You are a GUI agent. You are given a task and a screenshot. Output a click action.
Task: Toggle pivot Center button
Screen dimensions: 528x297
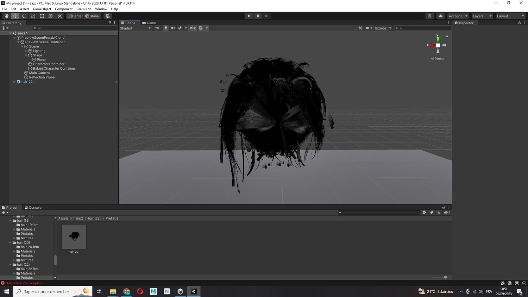(x=75, y=16)
